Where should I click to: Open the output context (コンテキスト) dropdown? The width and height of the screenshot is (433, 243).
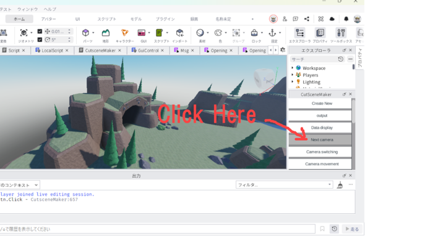20,185
